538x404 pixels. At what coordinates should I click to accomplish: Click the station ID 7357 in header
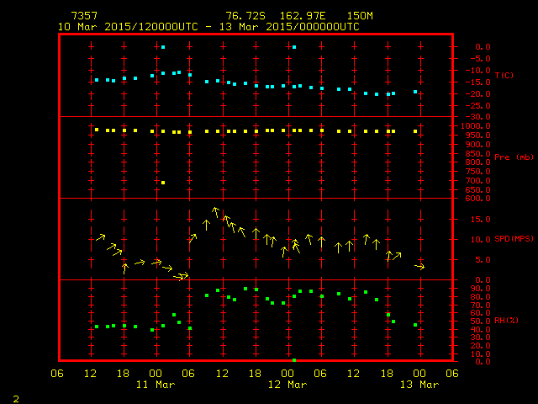(83, 16)
